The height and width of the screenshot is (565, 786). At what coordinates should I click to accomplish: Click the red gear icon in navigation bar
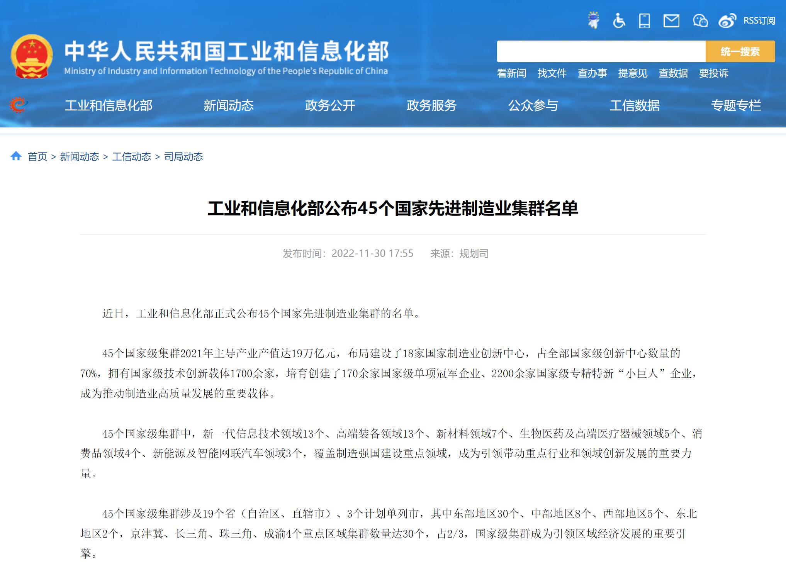[19, 105]
